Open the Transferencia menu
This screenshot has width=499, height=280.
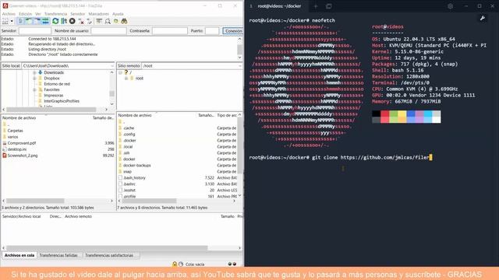(x=55, y=14)
